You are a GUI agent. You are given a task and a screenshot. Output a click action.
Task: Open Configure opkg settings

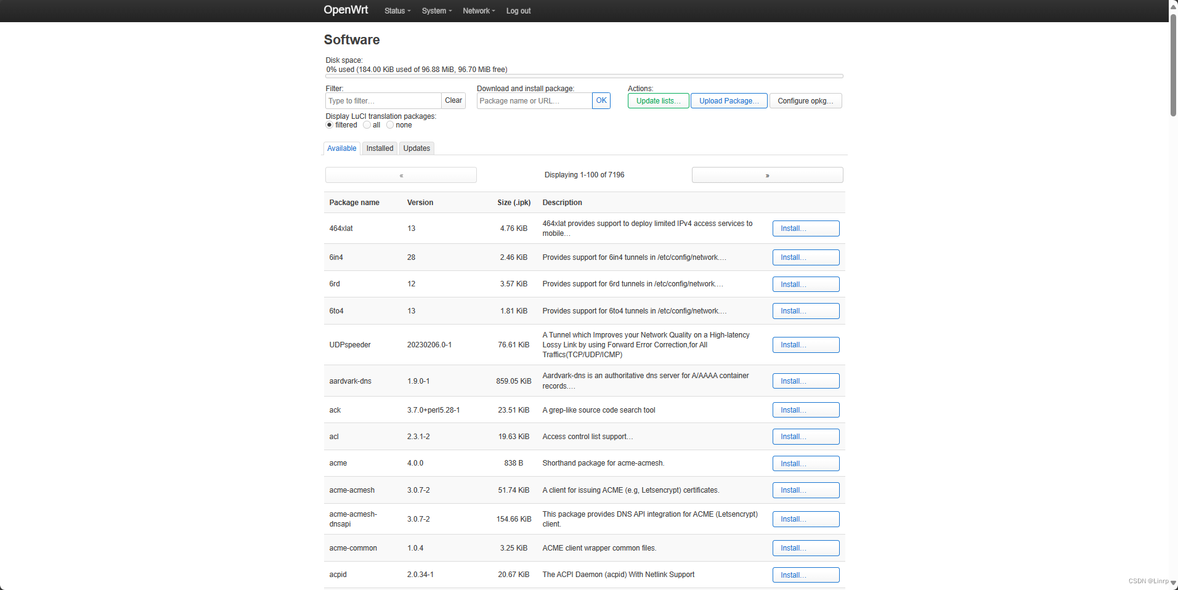(x=805, y=101)
